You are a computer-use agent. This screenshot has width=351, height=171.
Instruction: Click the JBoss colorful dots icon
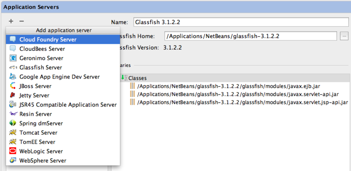13,86
